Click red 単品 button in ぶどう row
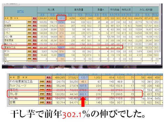 click(35, 29)
